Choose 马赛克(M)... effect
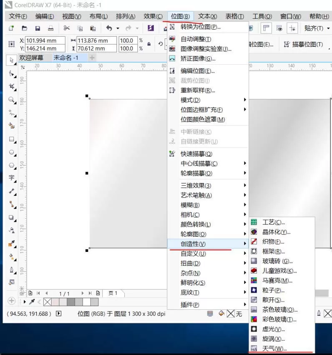 282,281
